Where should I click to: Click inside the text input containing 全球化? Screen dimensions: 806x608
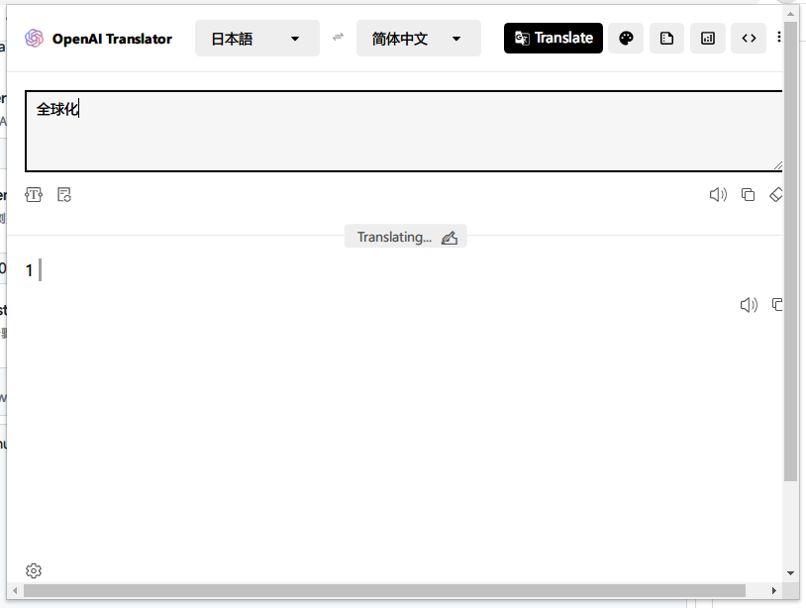[x=396, y=131]
